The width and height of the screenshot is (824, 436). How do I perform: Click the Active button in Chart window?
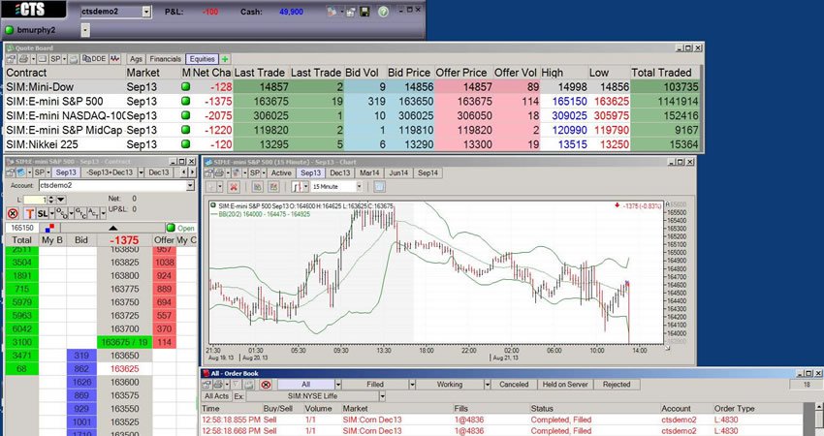click(x=282, y=172)
